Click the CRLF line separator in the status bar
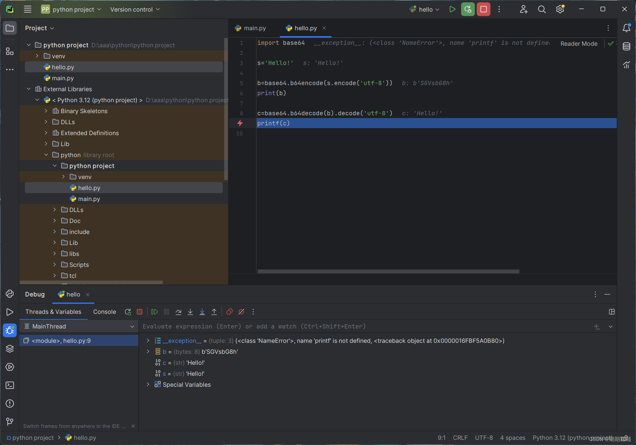Screen dimensions: 636x445 click(x=460, y=438)
